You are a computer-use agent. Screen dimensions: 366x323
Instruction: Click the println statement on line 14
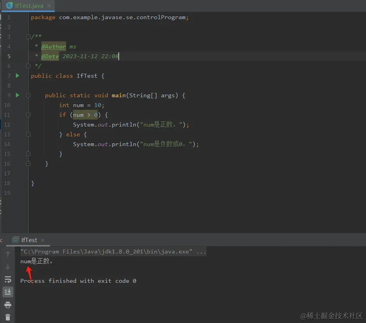tap(136, 144)
